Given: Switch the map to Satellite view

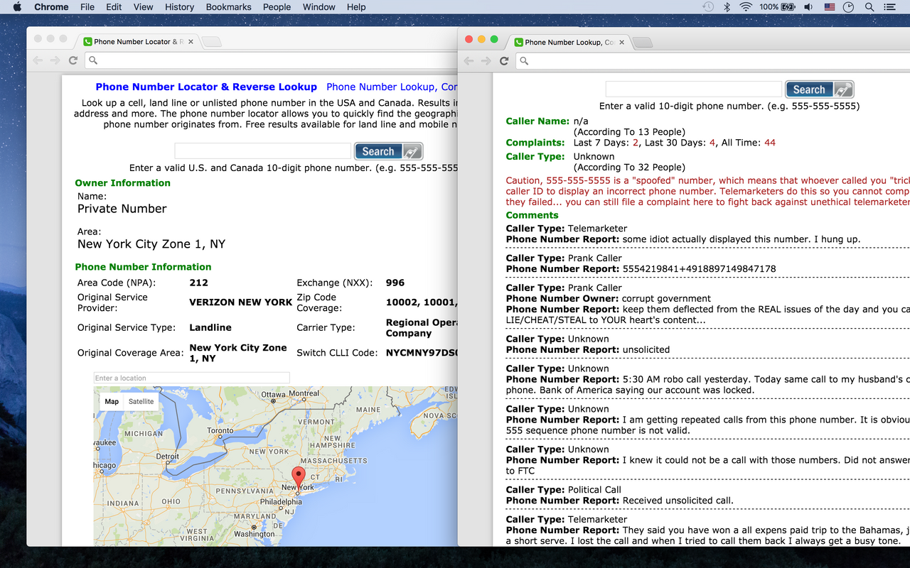Looking at the screenshot, I should (141, 401).
